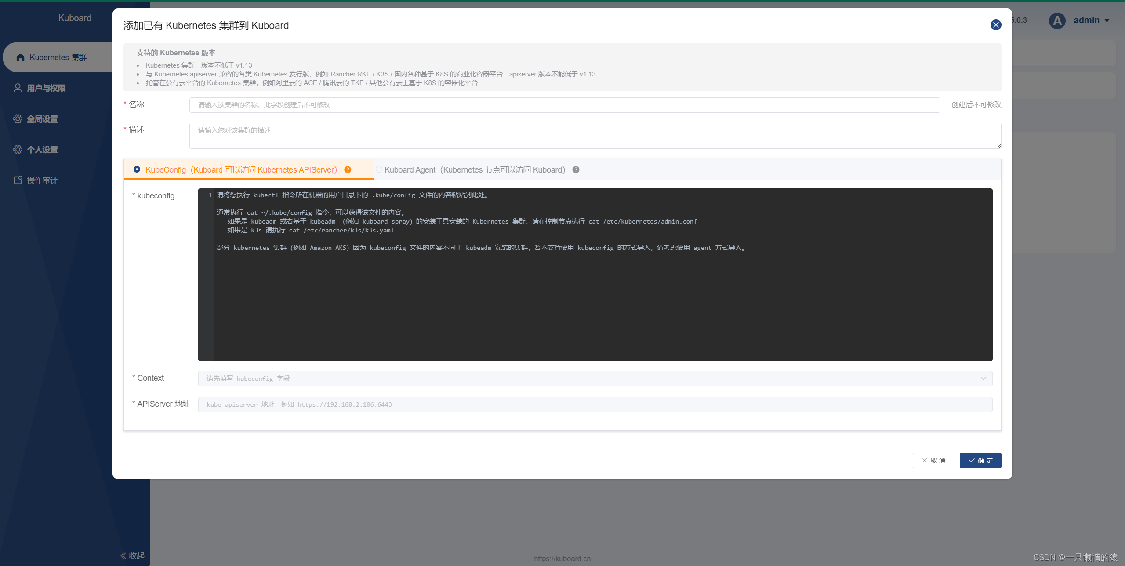Click the admin avatar icon
The height and width of the screenshot is (566, 1125).
1057,21
